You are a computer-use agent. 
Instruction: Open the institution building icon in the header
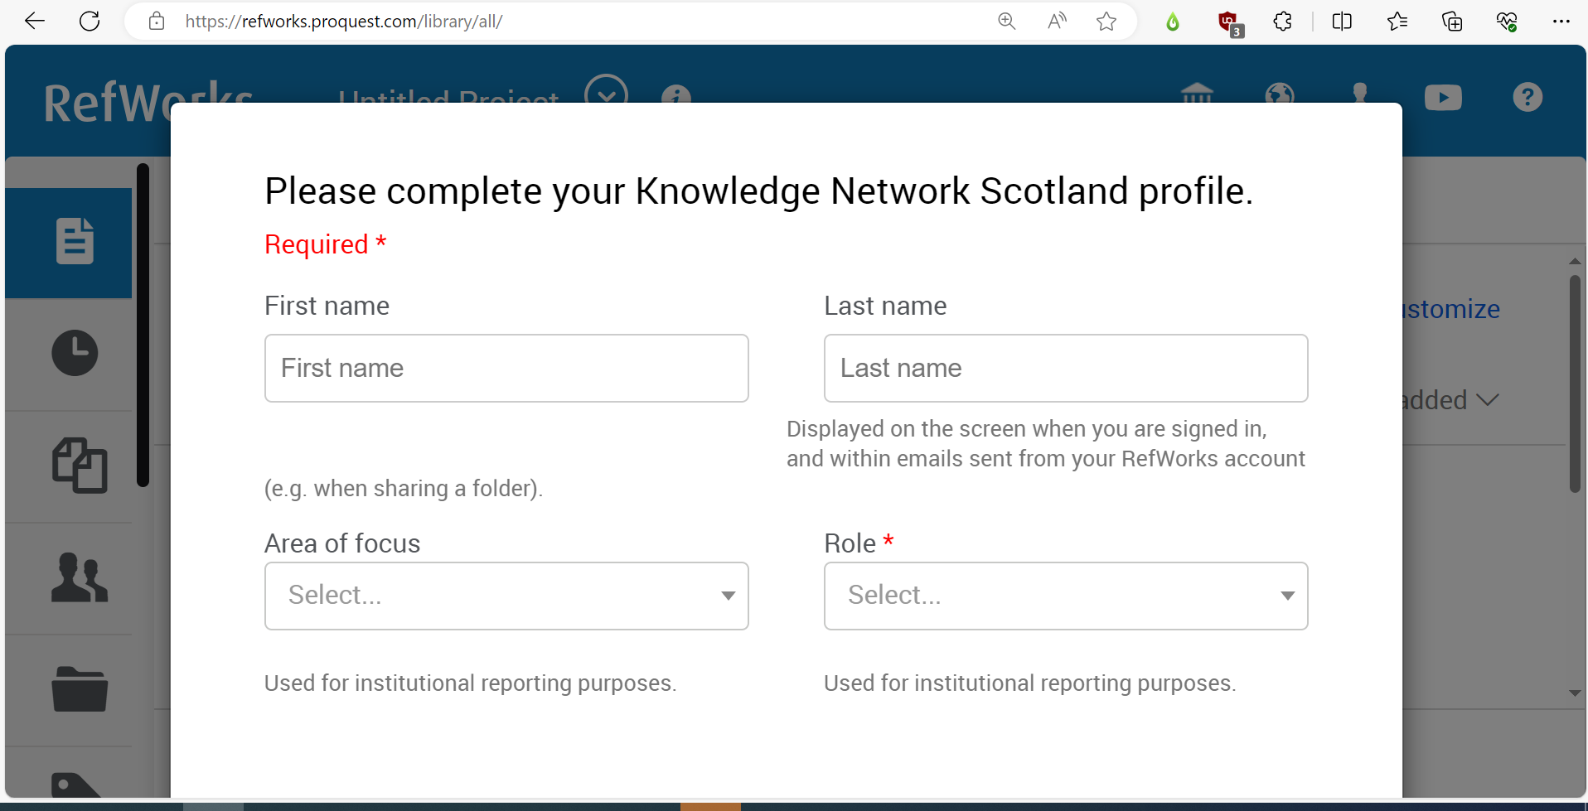point(1197,93)
